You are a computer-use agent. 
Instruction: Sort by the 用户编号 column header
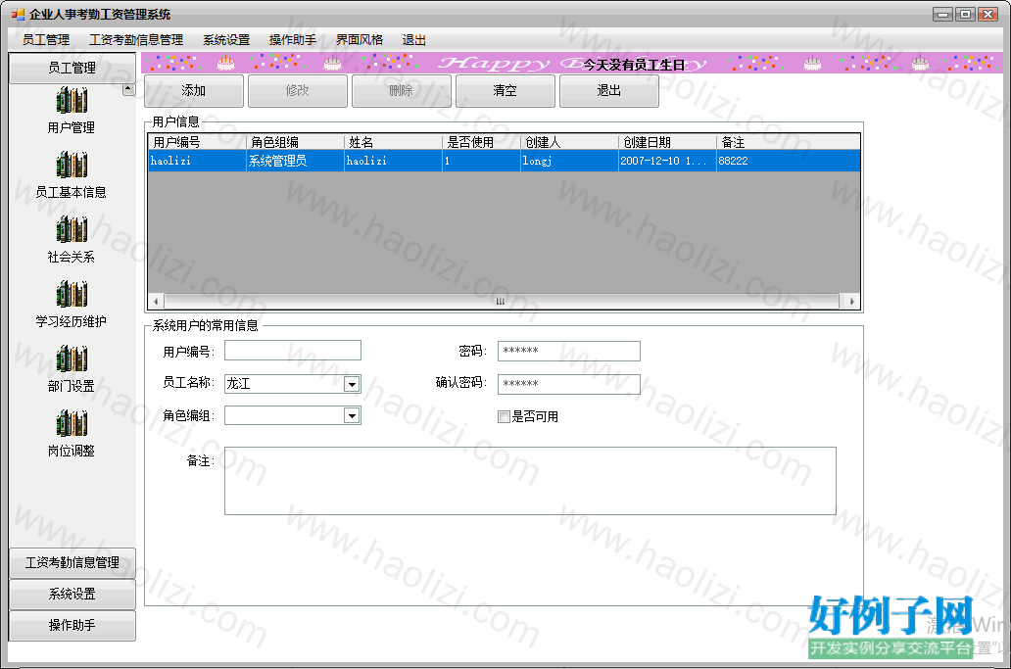click(x=197, y=142)
